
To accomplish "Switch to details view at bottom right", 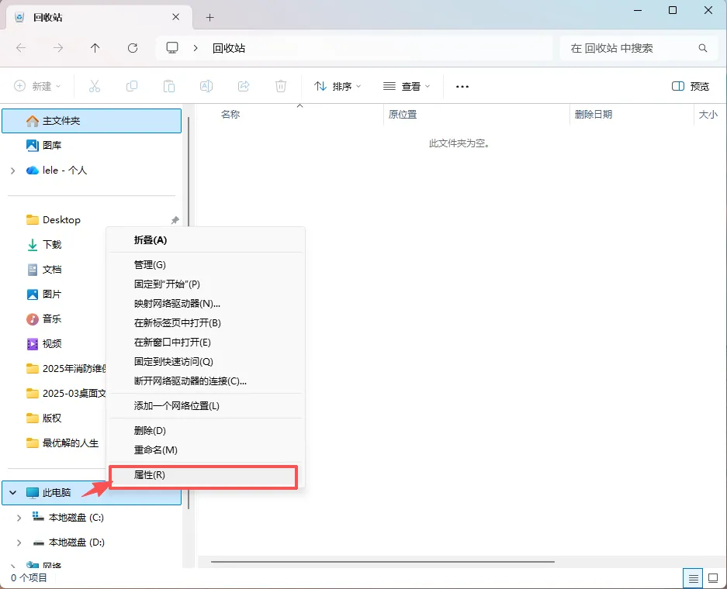I will tap(693, 577).
